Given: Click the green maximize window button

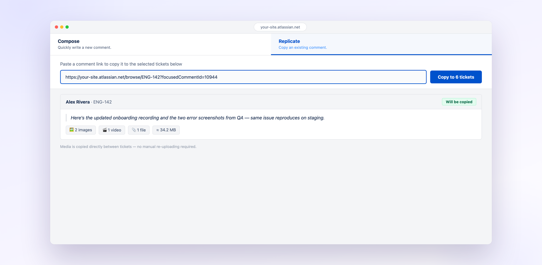Looking at the screenshot, I should [67, 27].
